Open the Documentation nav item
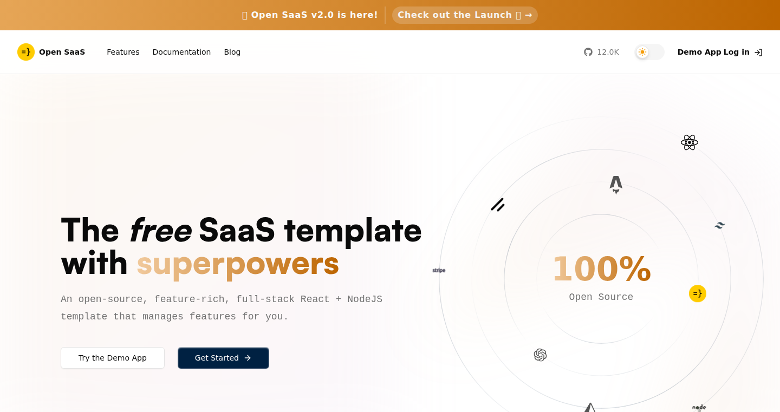Viewport: 780px width, 412px height. (x=181, y=52)
